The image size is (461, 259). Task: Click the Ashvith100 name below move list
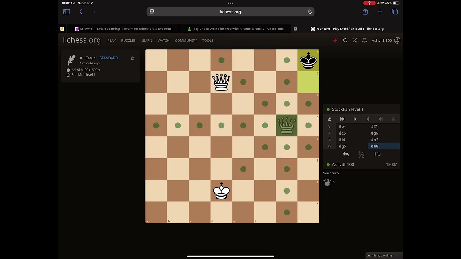(343, 165)
